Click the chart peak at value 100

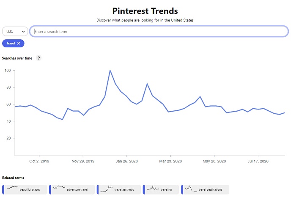(x=110, y=71)
